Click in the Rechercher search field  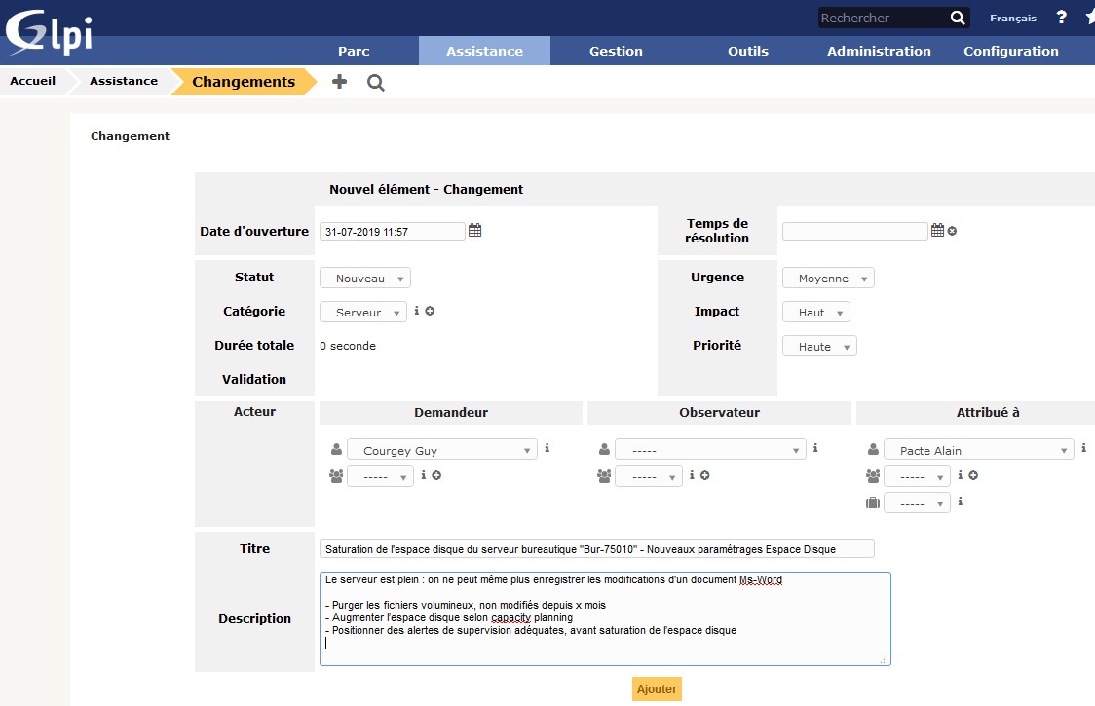(884, 19)
